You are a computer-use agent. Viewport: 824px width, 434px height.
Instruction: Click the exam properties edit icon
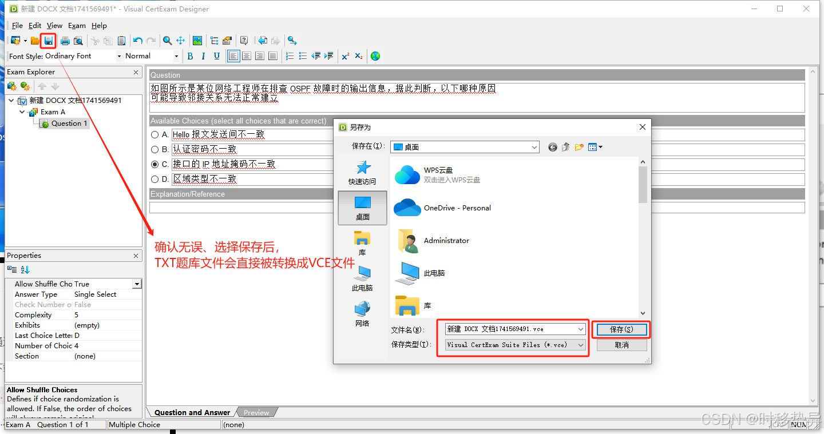tap(227, 41)
